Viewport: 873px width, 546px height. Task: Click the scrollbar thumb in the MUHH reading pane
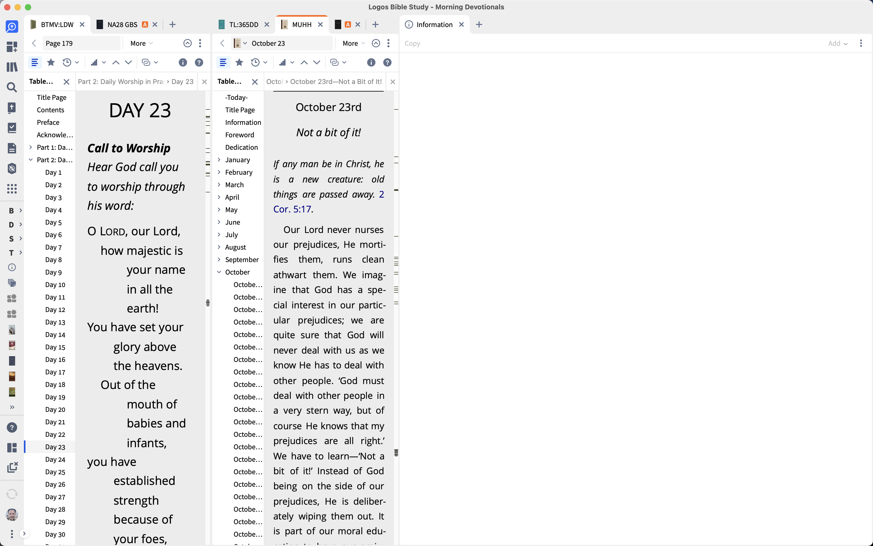[396, 452]
